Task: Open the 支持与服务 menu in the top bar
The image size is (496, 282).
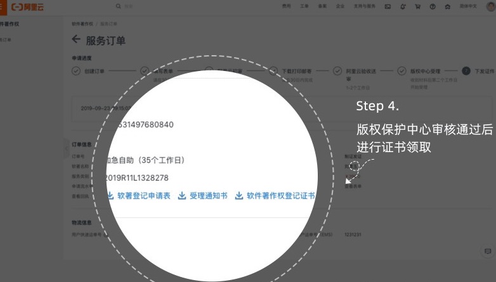Action: (x=365, y=6)
